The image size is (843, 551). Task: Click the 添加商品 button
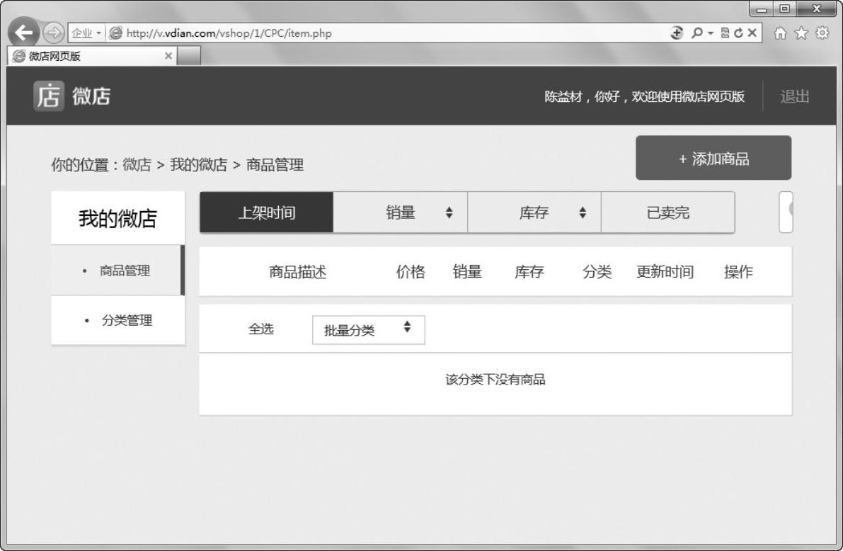click(713, 158)
